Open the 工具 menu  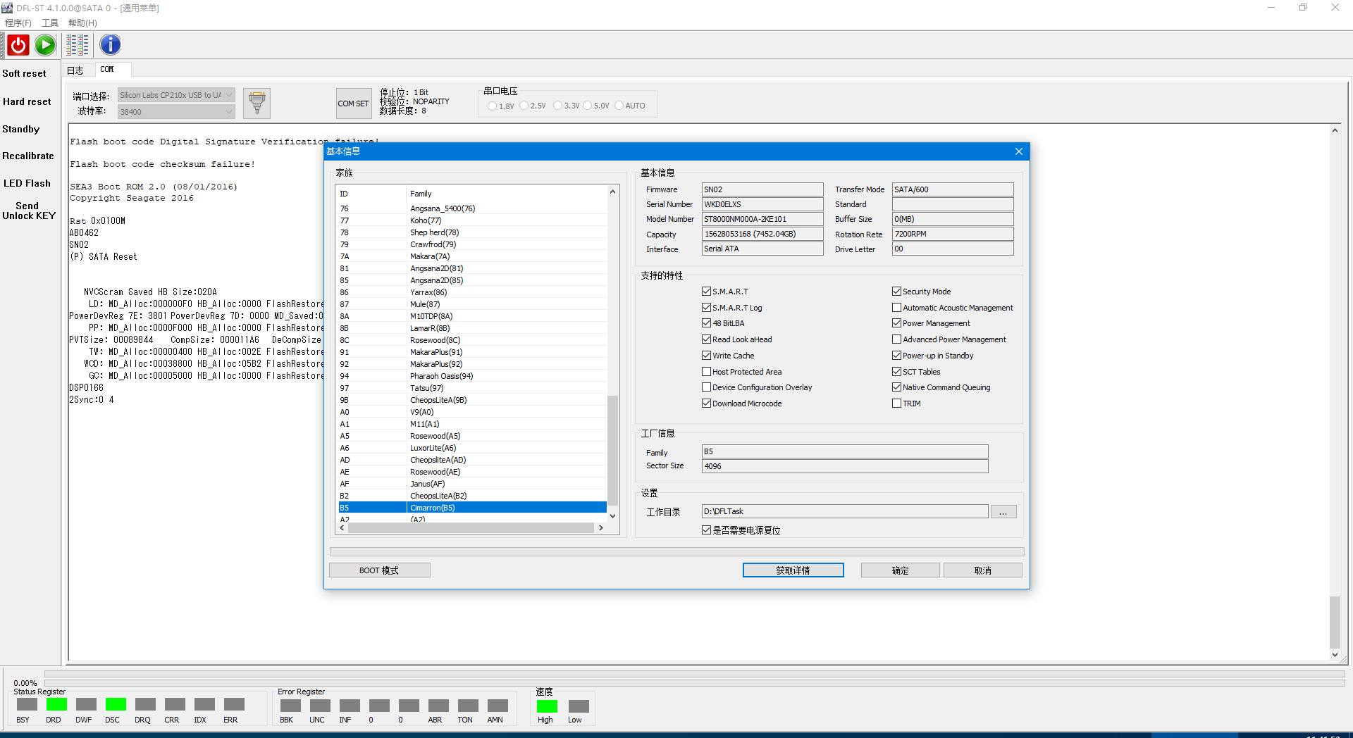click(50, 23)
